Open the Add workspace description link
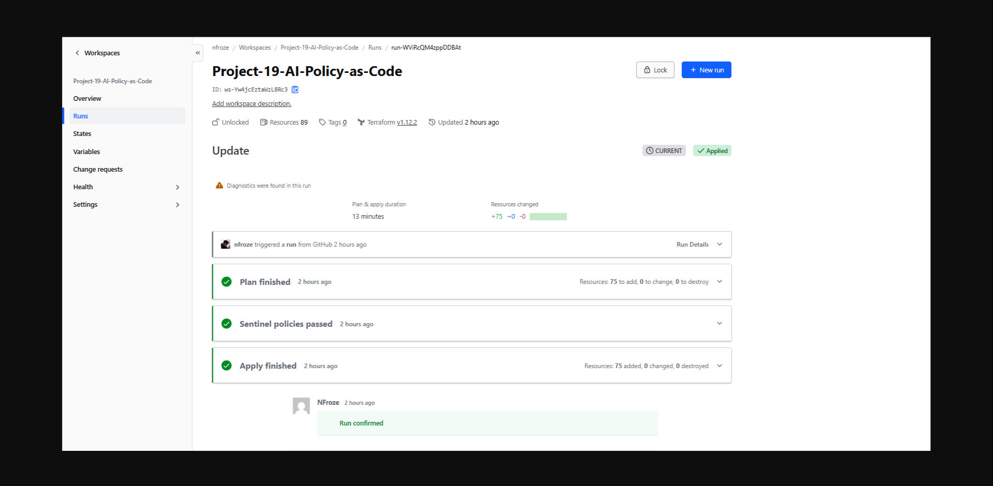 (x=251, y=103)
